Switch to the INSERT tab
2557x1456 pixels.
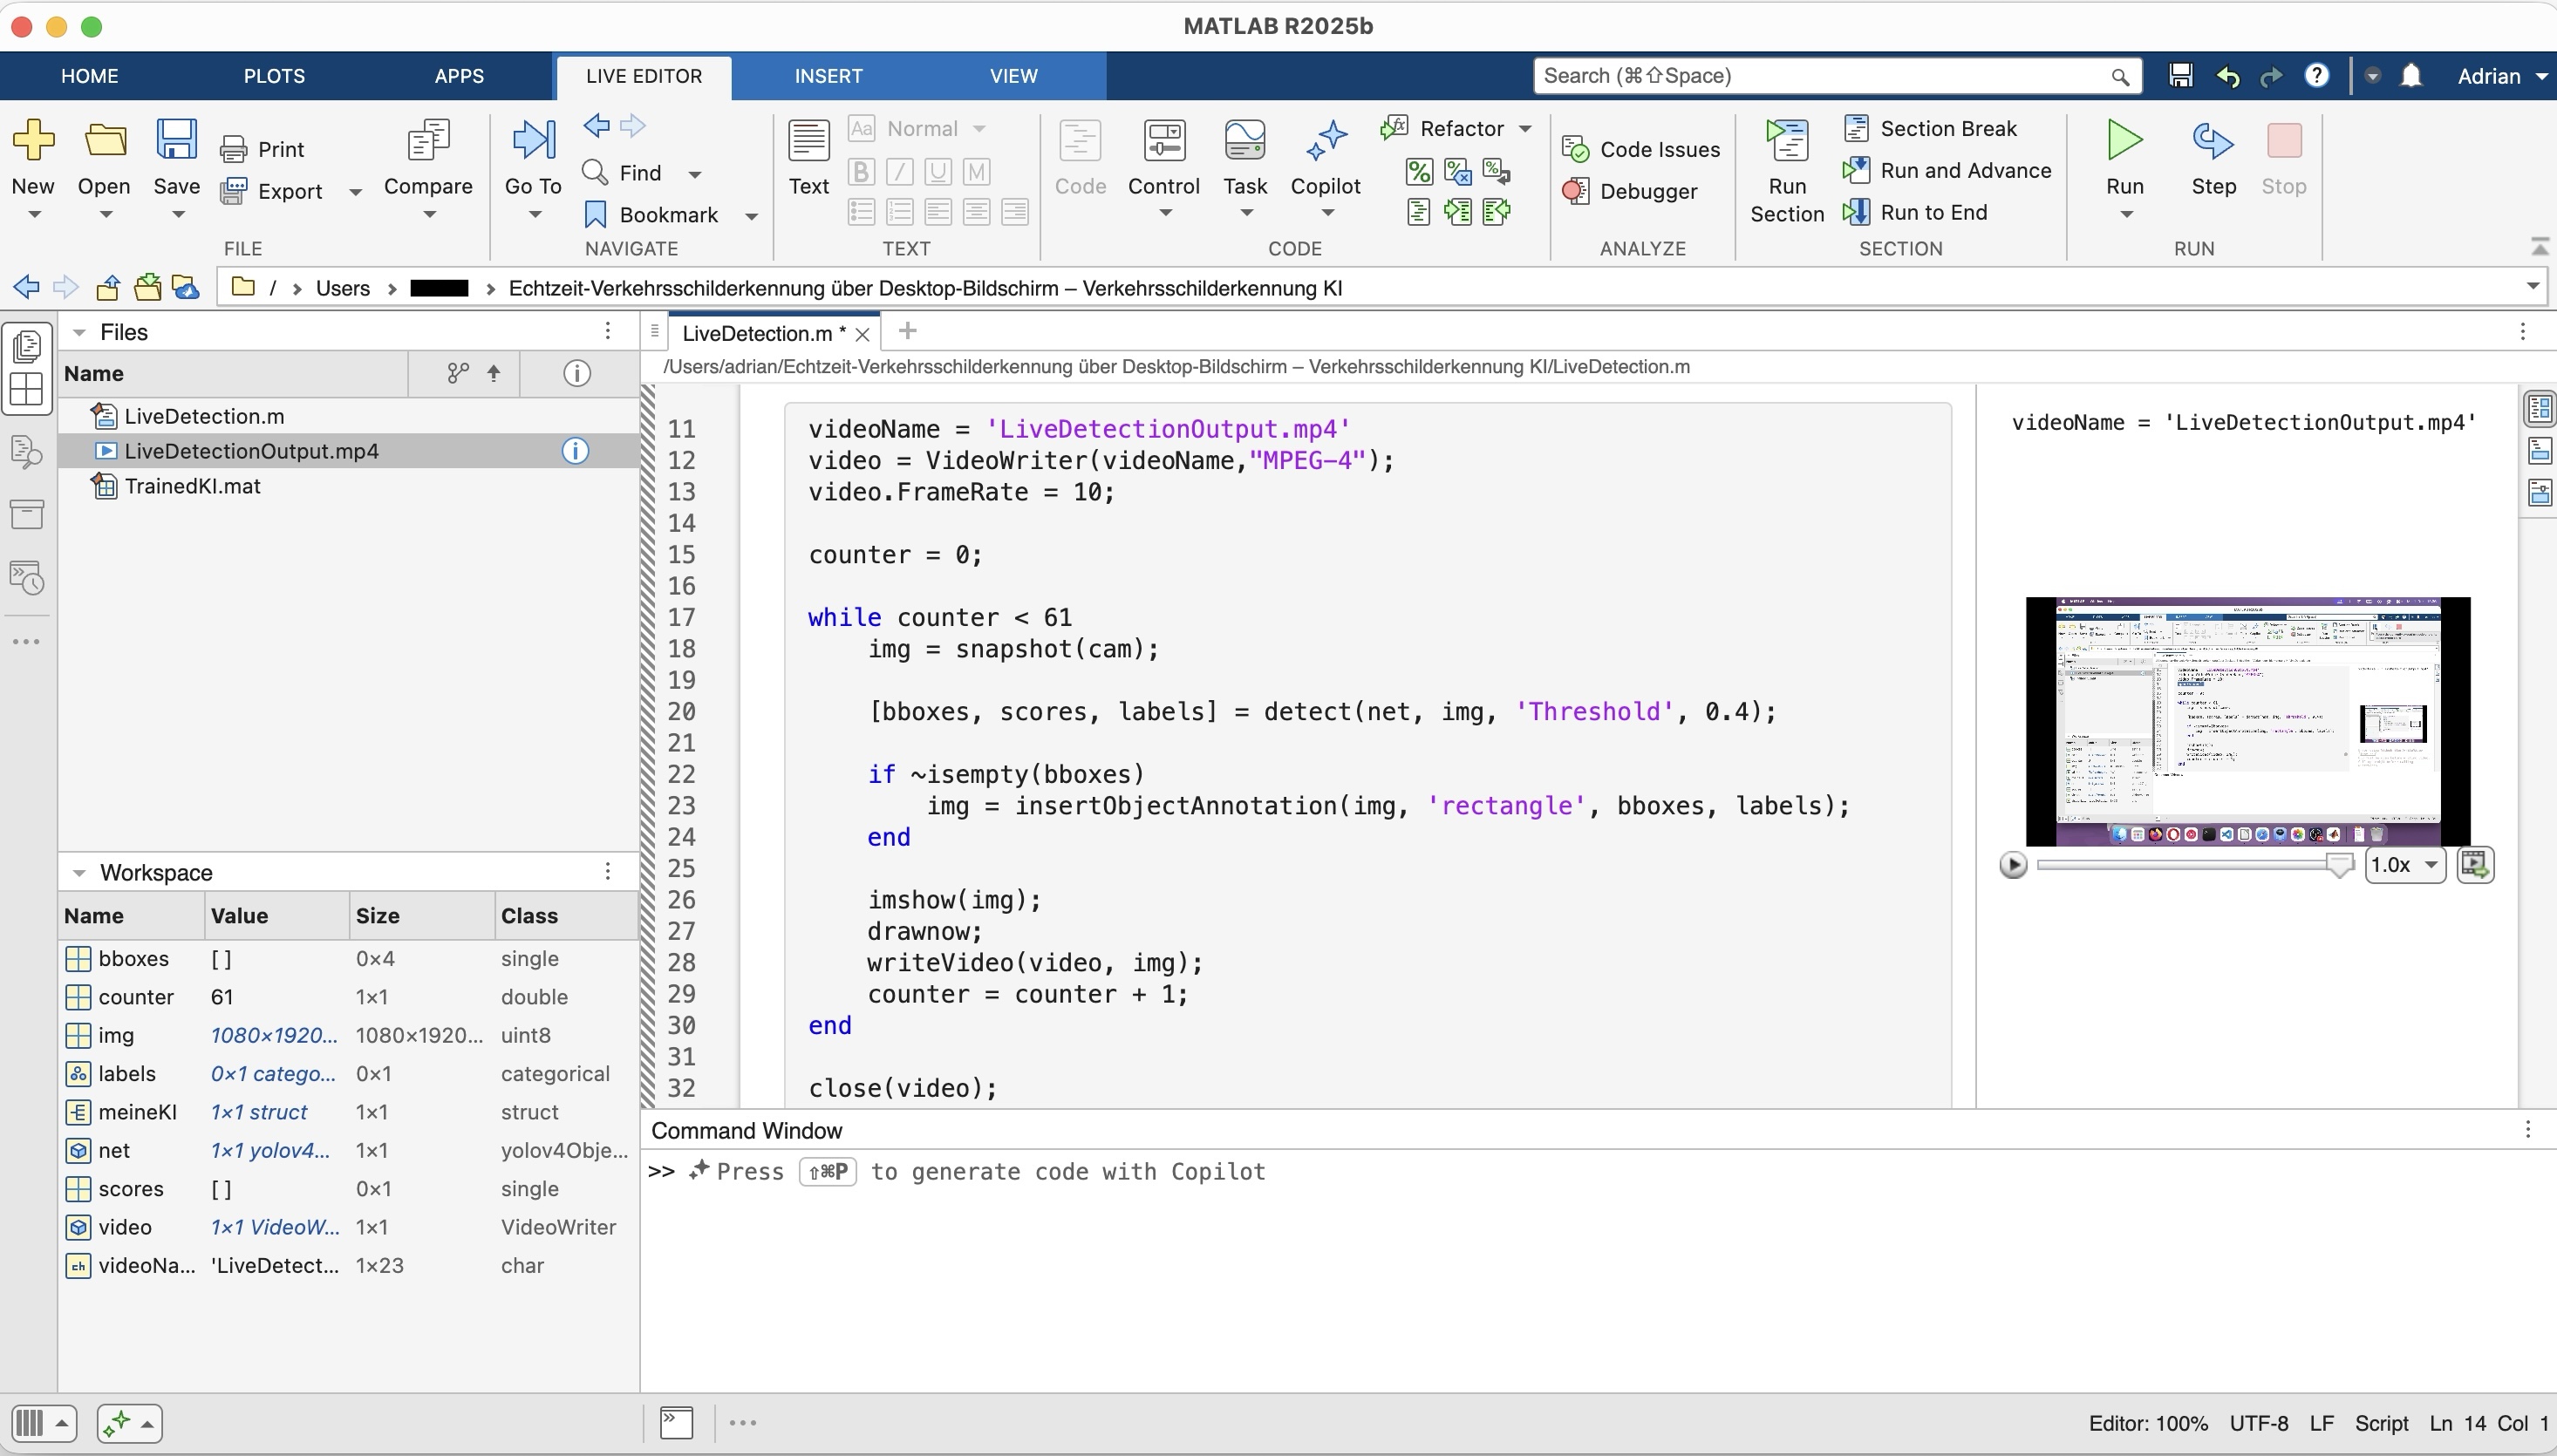pos(828,76)
